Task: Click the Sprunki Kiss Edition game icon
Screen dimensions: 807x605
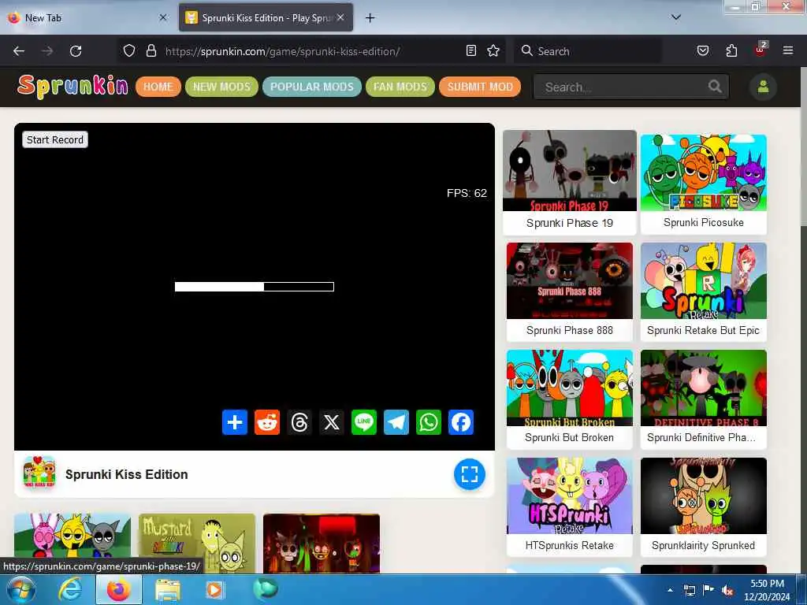Action: pyautogui.click(x=39, y=472)
